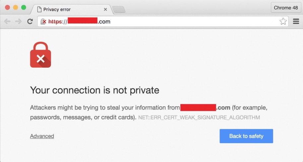Viewport: 303px width, 162px height.
Task: Open the Chrome 48 profile button
Action: (286, 8)
